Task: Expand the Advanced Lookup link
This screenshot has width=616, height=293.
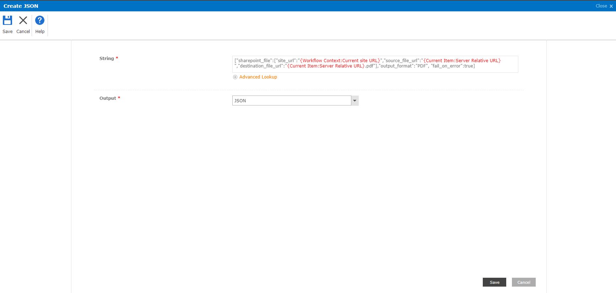Action: tap(258, 77)
